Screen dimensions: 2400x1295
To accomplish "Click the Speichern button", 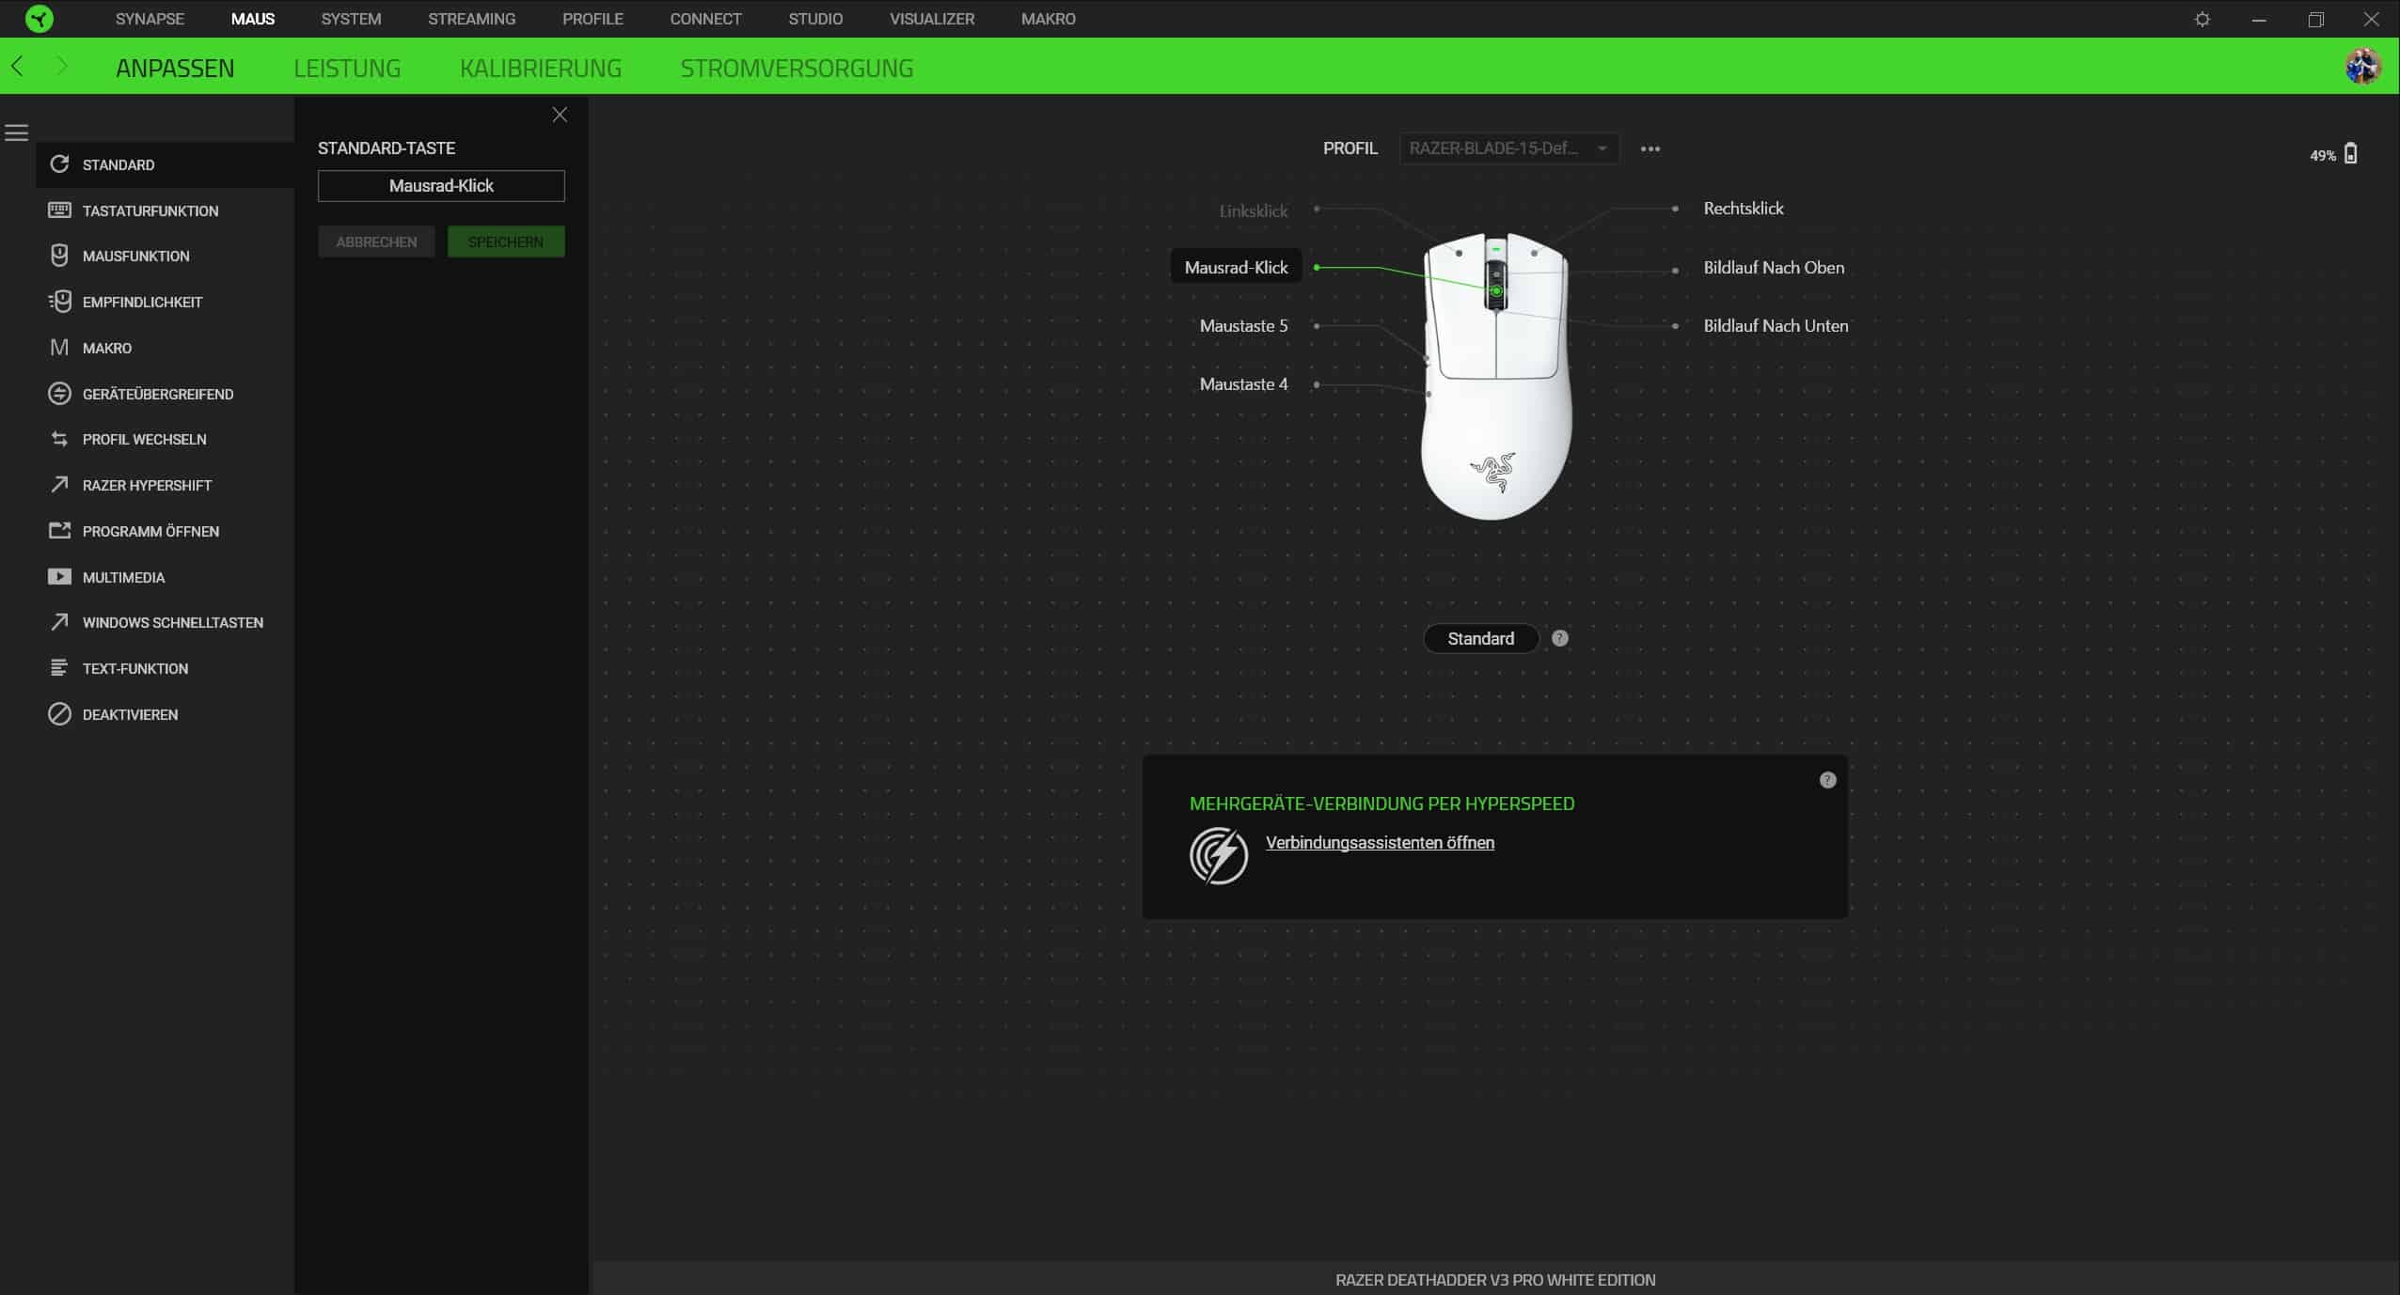I will click(x=506, y=242).
